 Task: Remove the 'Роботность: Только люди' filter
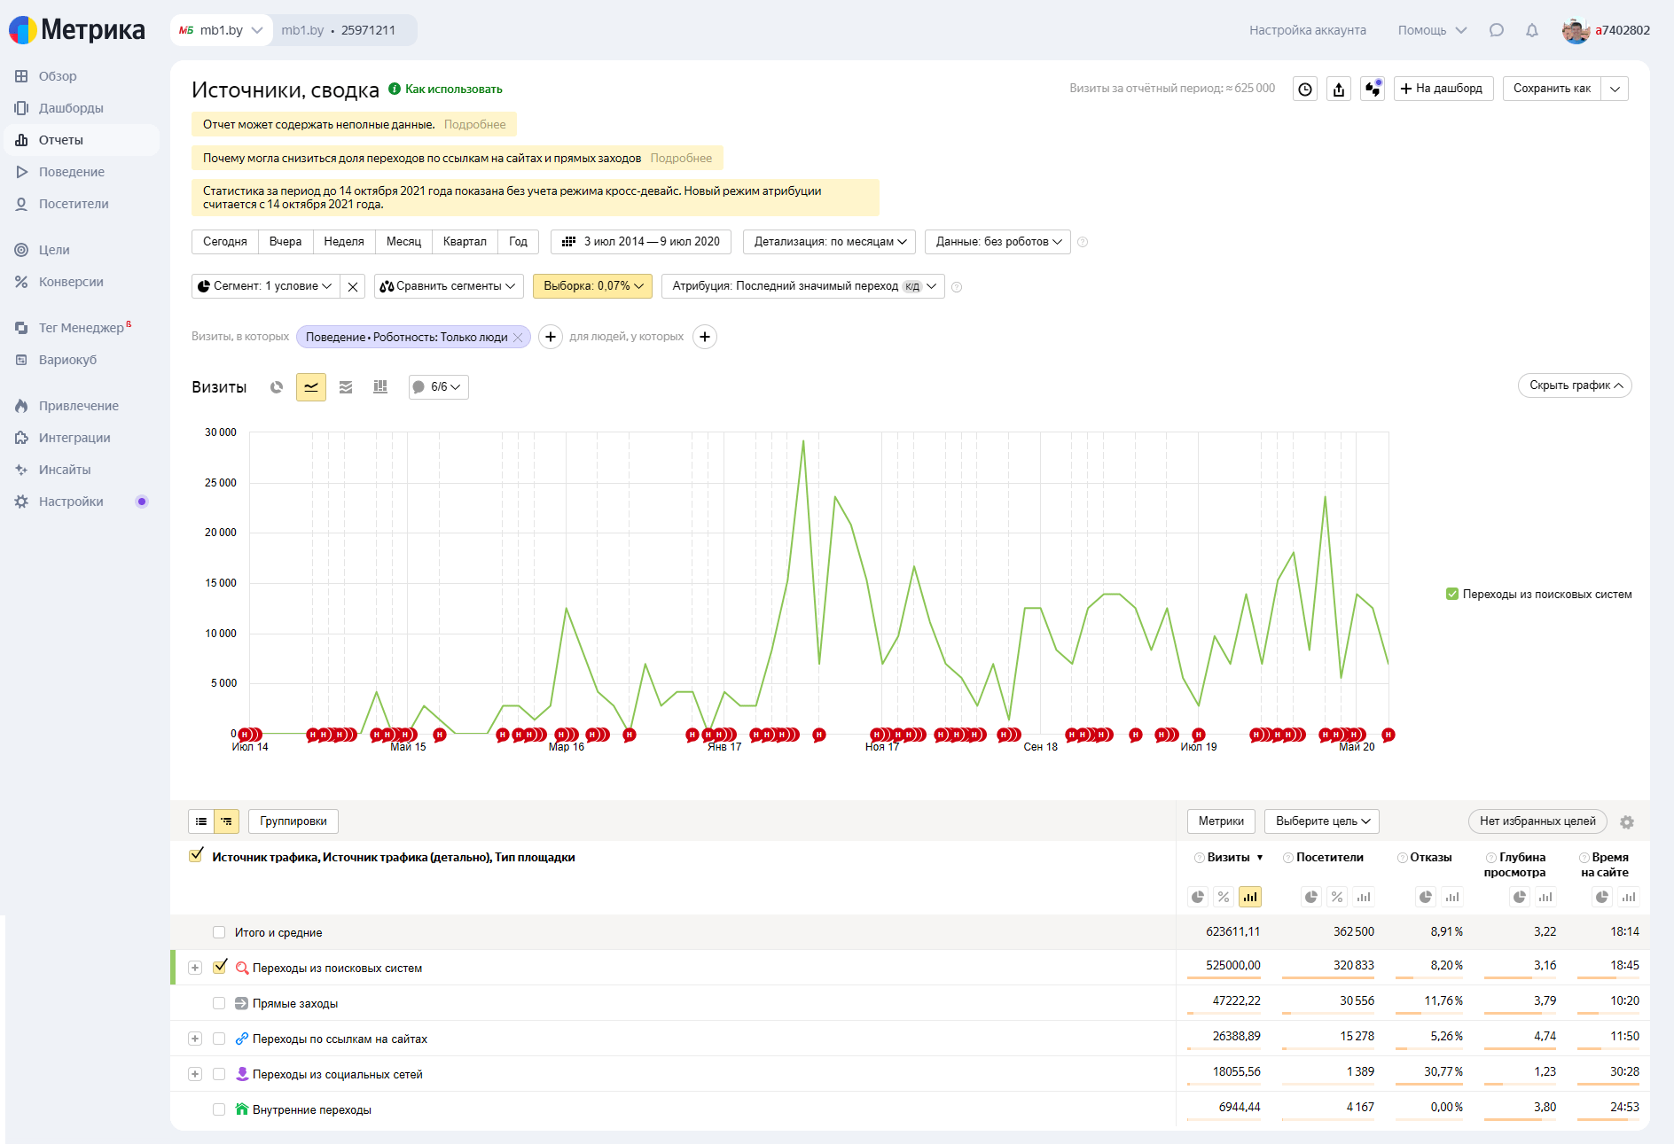[518, 338]
